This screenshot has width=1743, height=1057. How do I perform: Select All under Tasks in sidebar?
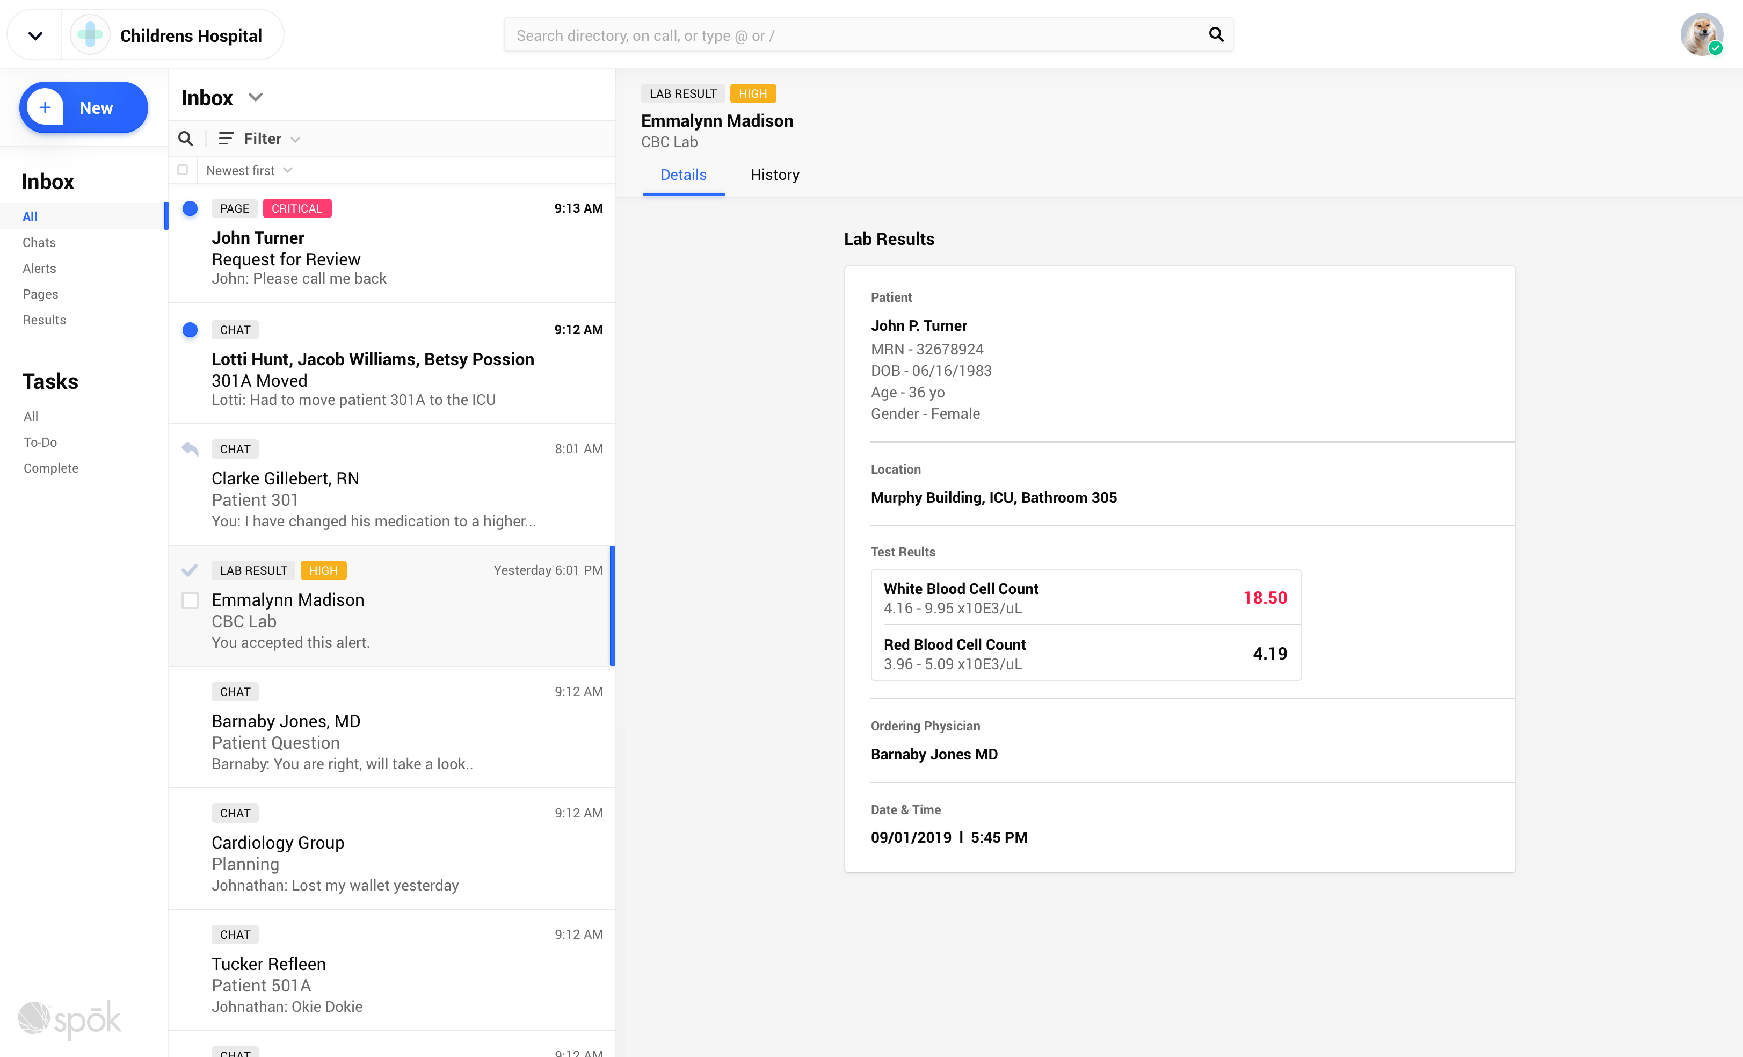click(x=31, y=417)
